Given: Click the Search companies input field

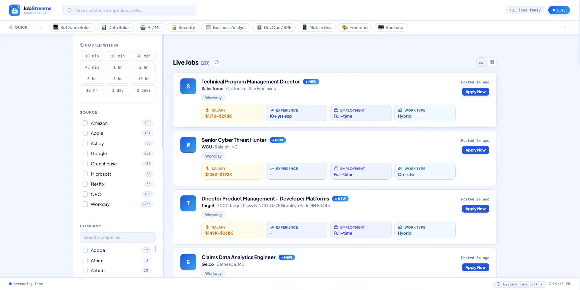Looking at the screenshot, I should tap(118, 237).
